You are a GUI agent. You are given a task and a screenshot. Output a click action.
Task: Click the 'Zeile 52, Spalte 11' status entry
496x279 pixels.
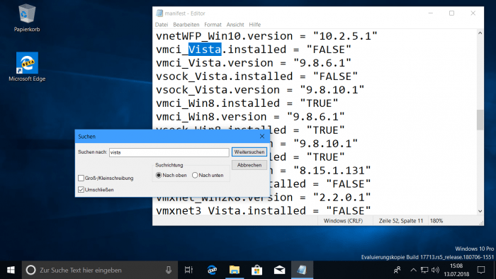pyautogui.click(x=401, y=221)
